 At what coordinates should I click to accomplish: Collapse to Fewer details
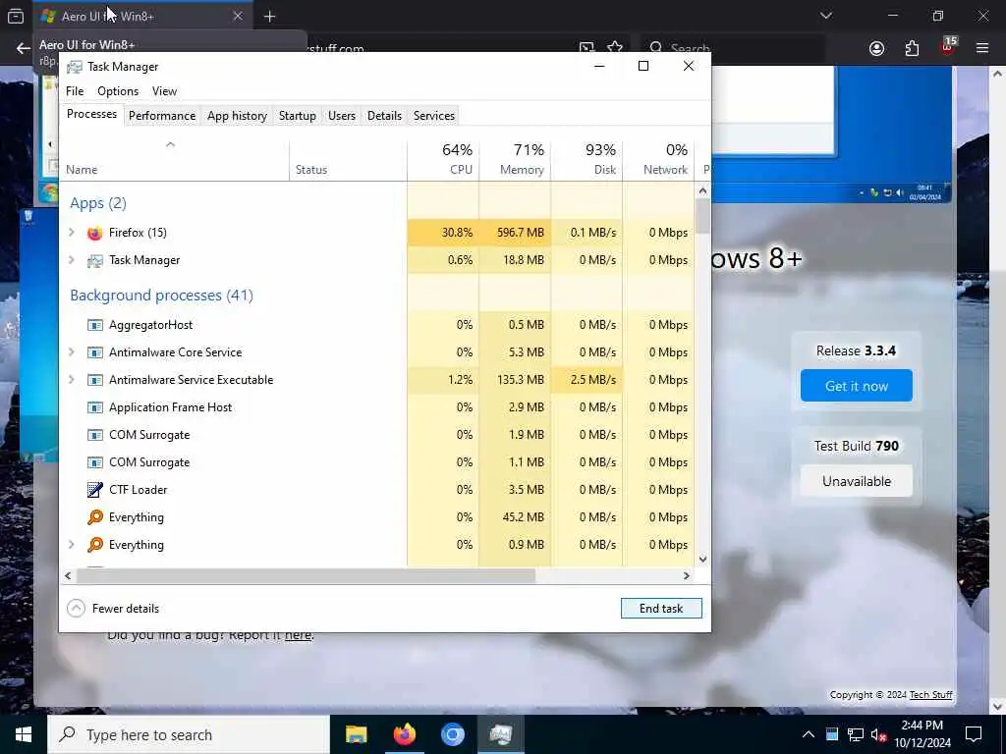pyautogui.click(x=113, y=609)
